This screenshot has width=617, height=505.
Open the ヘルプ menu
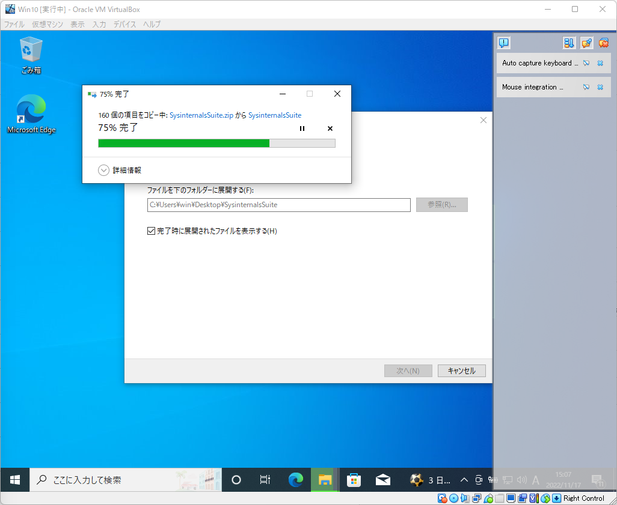[x=152, y=24]
